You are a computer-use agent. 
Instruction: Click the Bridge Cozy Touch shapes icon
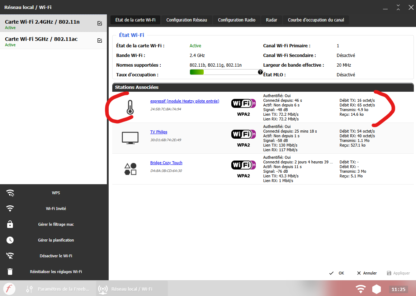(130, 169)
